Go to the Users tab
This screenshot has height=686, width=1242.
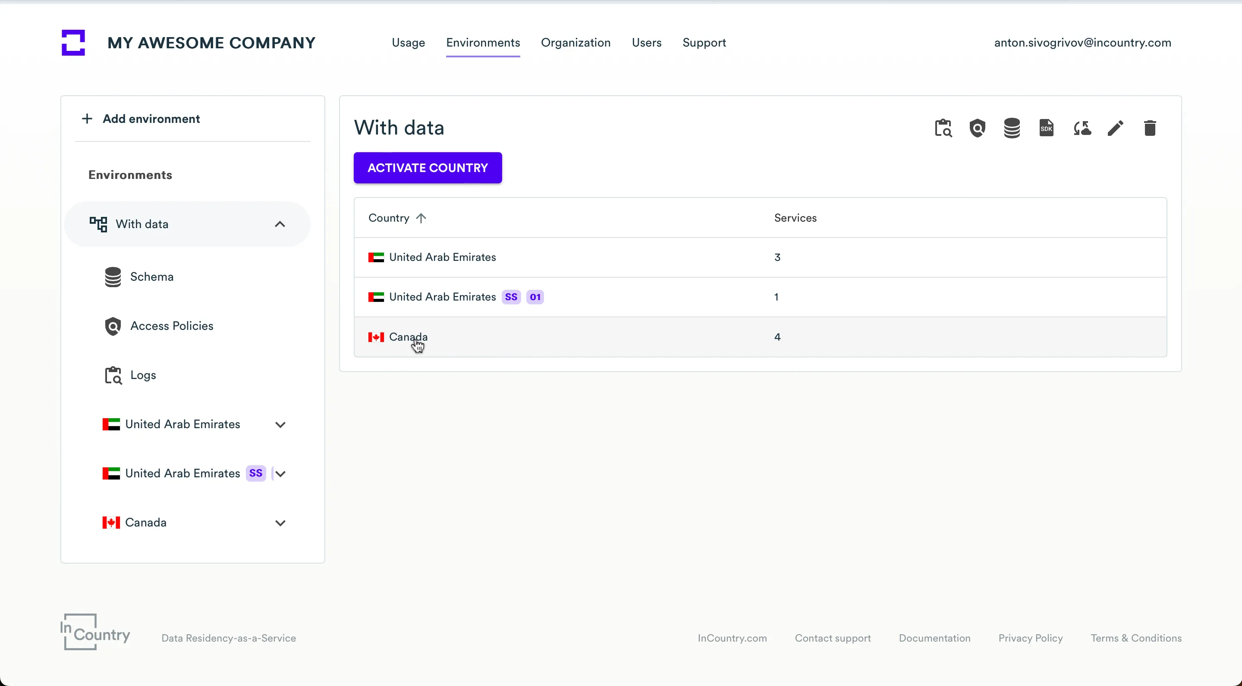click(646, 43)
